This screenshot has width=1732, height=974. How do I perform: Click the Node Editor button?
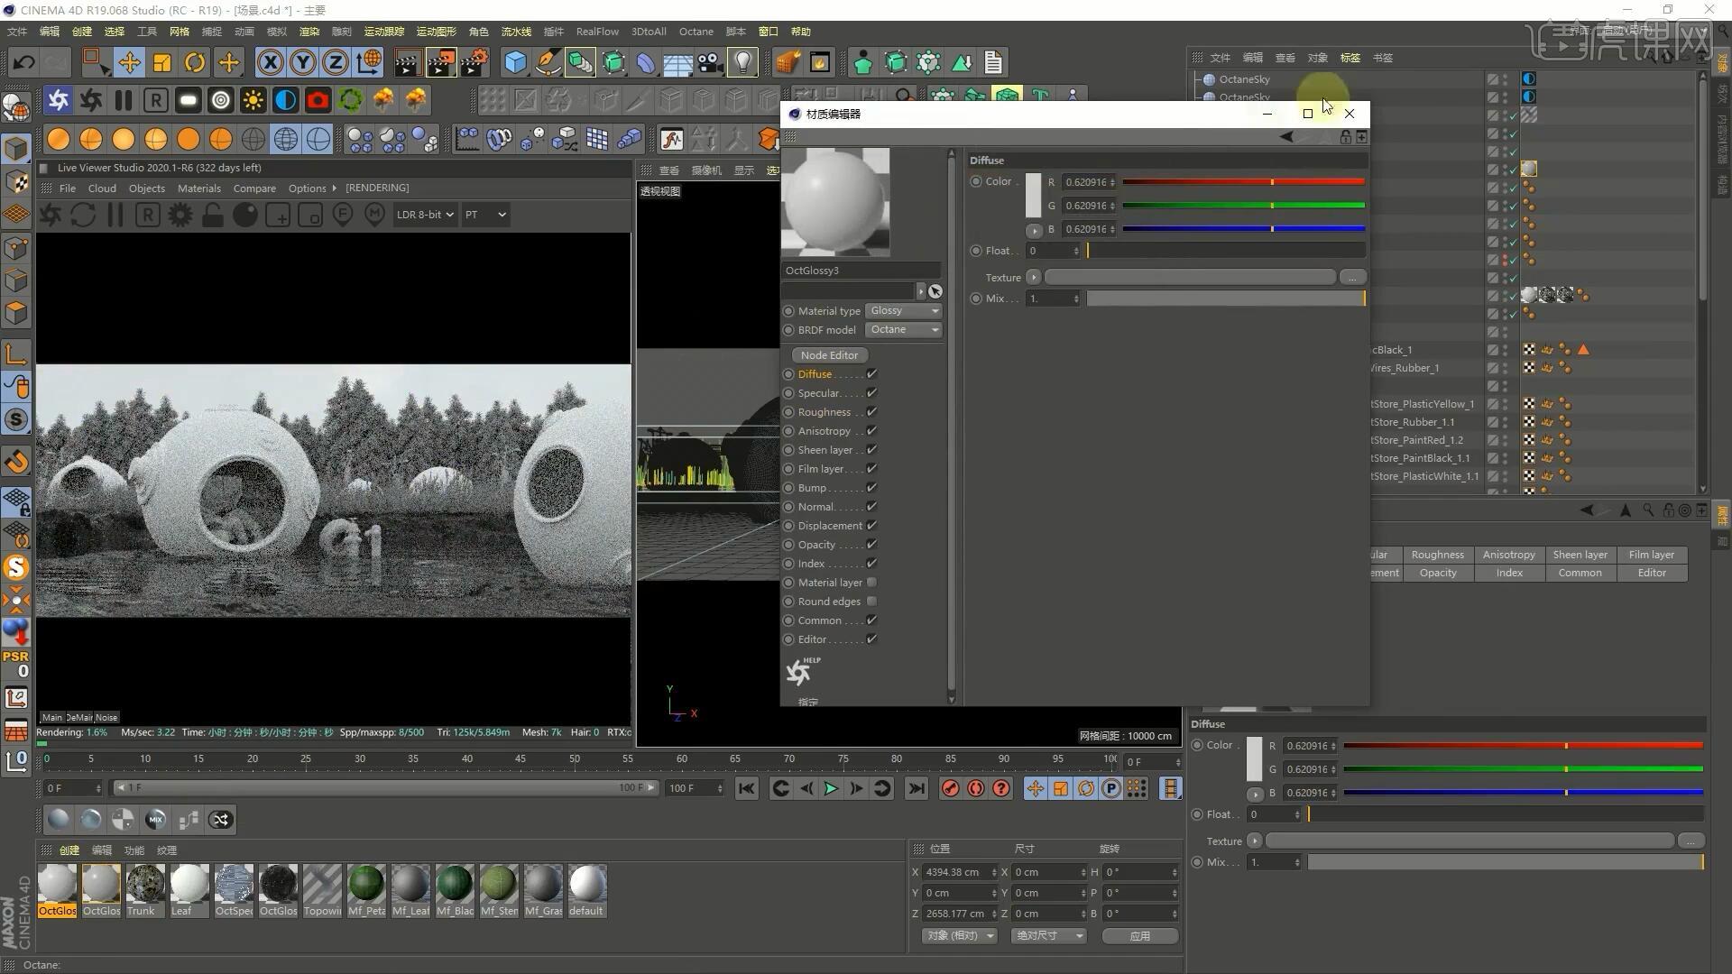click(x=829, y=355)
